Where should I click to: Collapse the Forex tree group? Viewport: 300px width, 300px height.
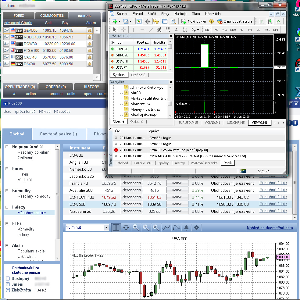[7, 169]
